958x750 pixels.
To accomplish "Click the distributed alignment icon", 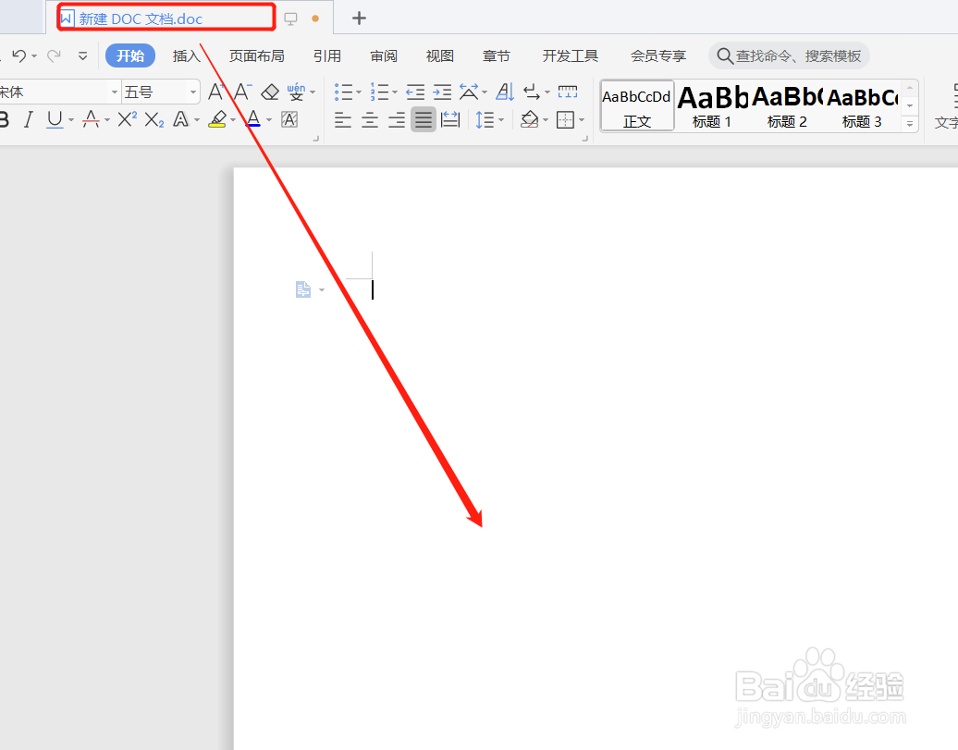I will (450, 120).
